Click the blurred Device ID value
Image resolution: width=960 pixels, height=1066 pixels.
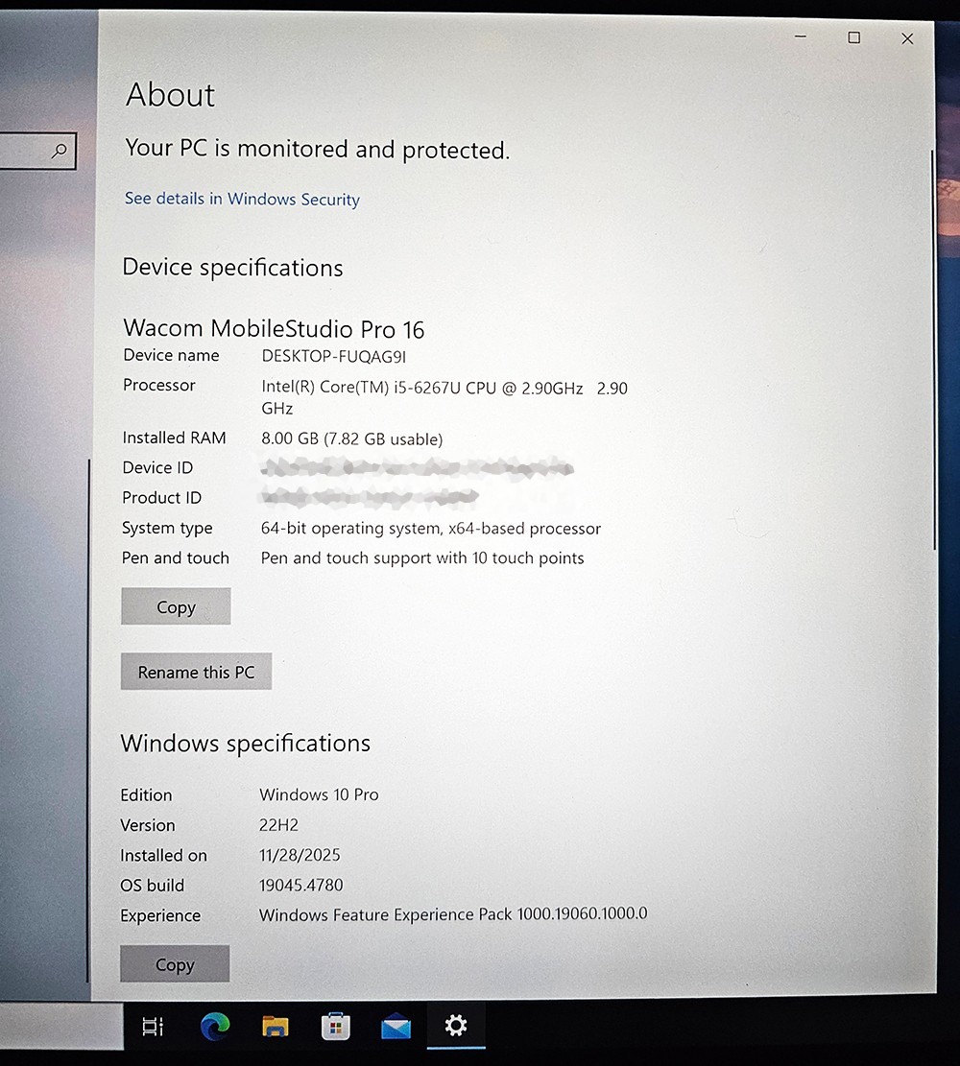pyautogui.click(x=417, y=467)
